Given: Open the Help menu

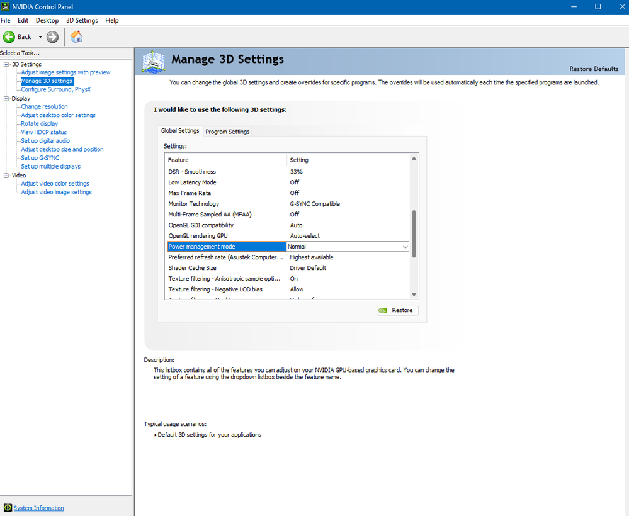Looking at the screenshot, I should coord(112,20).
